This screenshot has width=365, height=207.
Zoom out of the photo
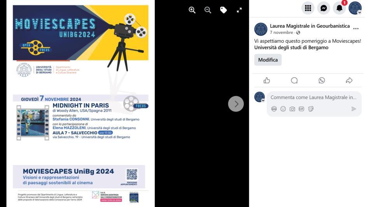208,10
